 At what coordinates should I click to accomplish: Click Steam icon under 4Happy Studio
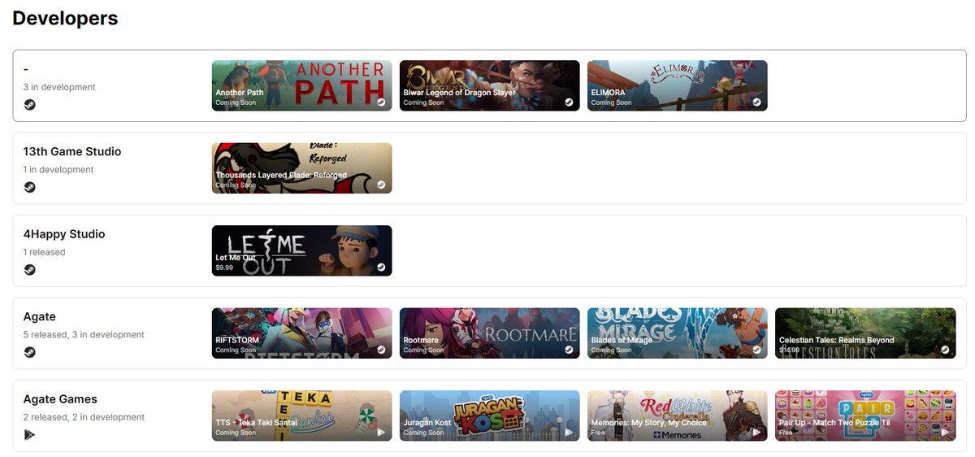click(x=29, y=270)
